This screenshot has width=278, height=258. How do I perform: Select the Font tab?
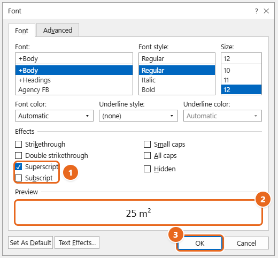click(x=21, y=31)
